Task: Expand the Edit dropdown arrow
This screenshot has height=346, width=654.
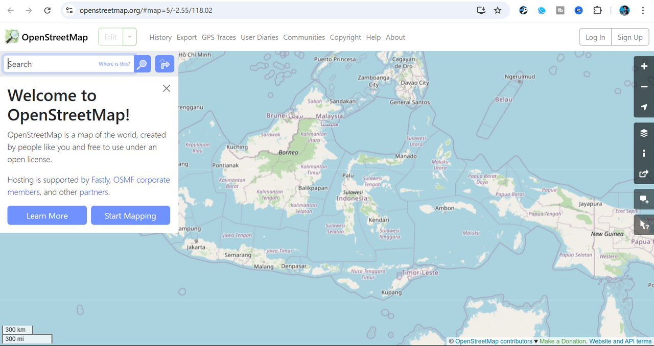Action: point(130,37)
